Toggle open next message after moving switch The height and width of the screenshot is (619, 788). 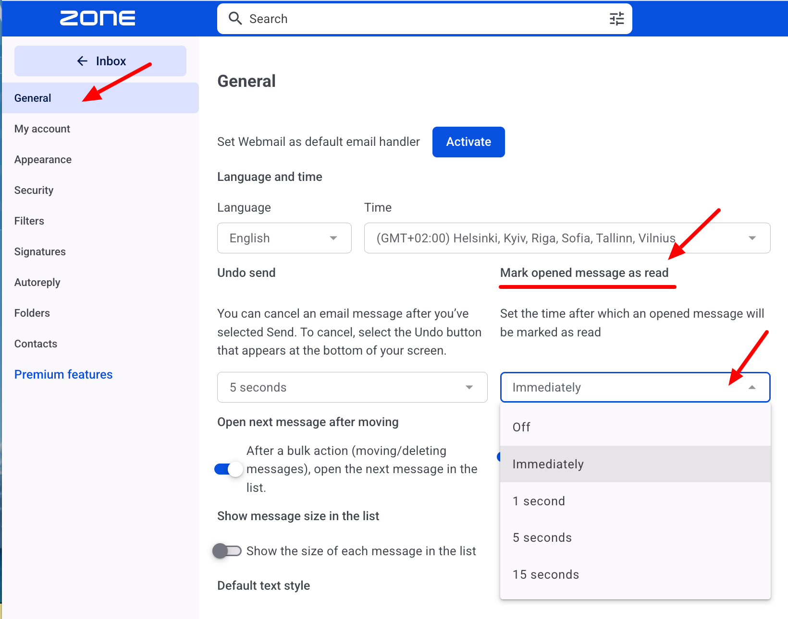pos(228,469)
